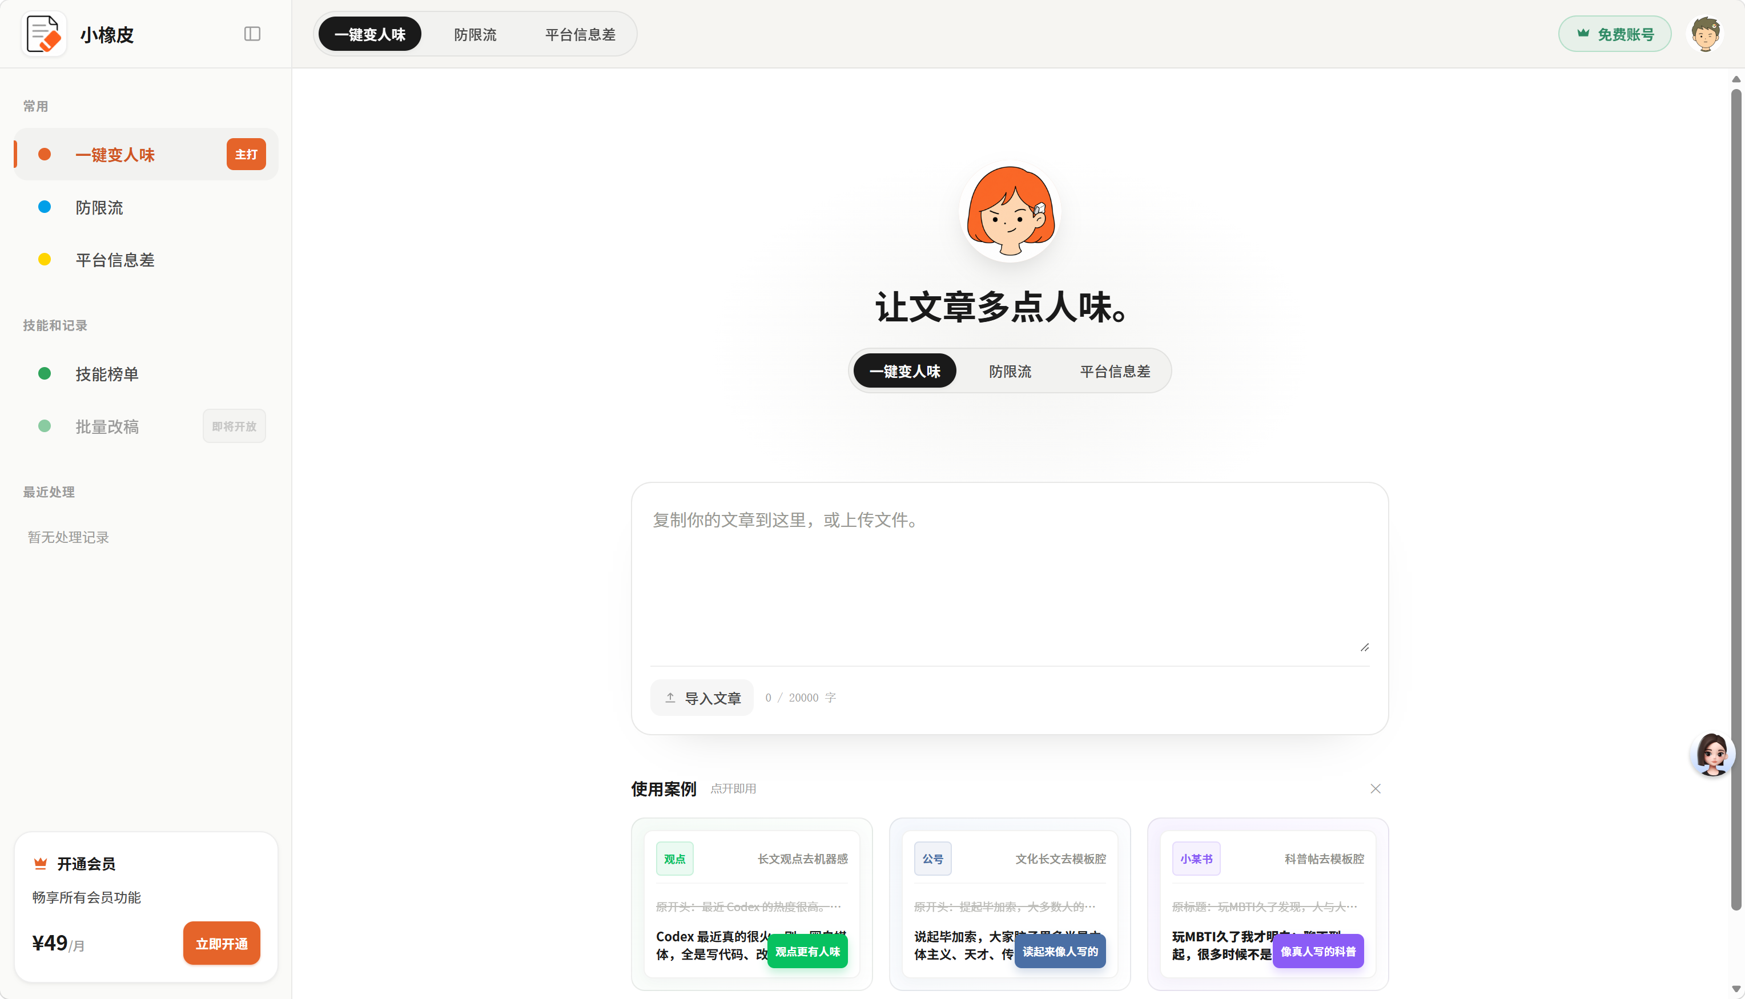Click the crown icon beside 开通会员
Viewport: 1745px width, 999px height.
(41, 864)
